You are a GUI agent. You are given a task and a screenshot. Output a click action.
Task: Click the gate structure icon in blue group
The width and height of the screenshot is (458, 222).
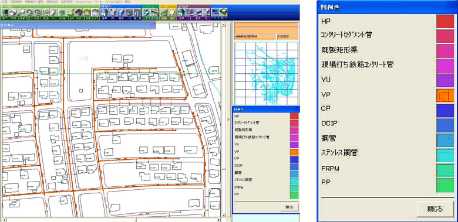137,12
